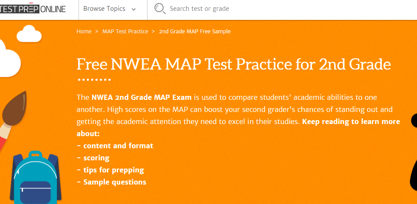Open the Browse Topics menu

coord(104,9)
